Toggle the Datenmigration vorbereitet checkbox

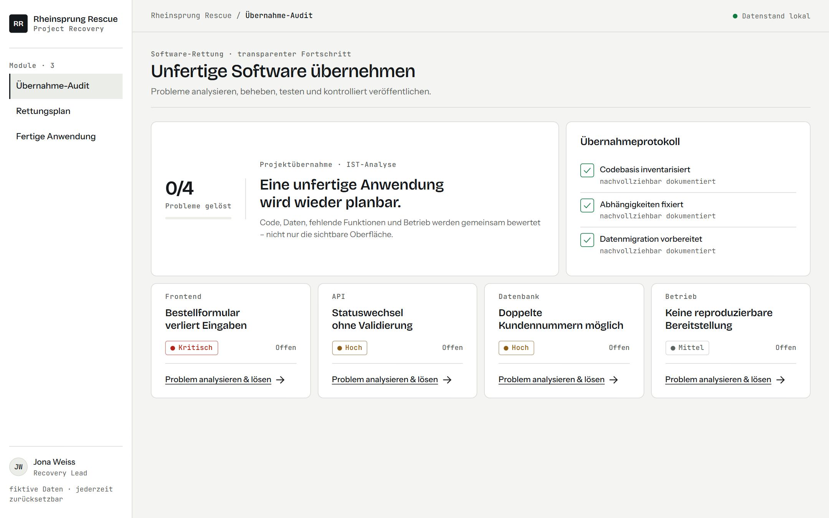click(x=587, y=240)
